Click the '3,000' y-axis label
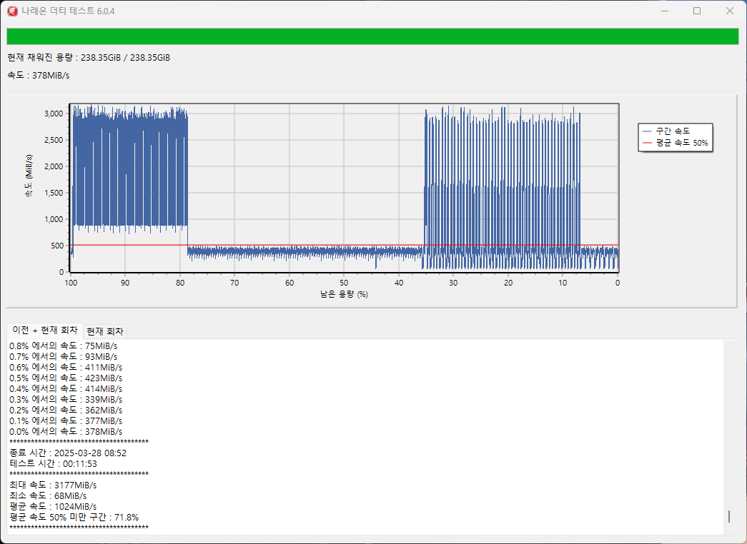 click(x=54, y=114)
